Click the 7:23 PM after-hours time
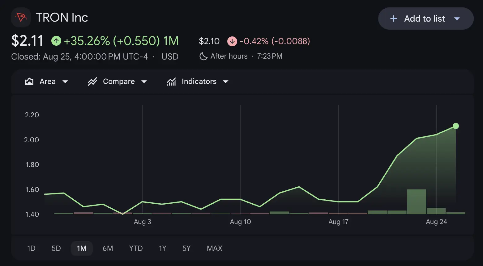The height and width of the screenshot is (266, 483). (270, 56)
